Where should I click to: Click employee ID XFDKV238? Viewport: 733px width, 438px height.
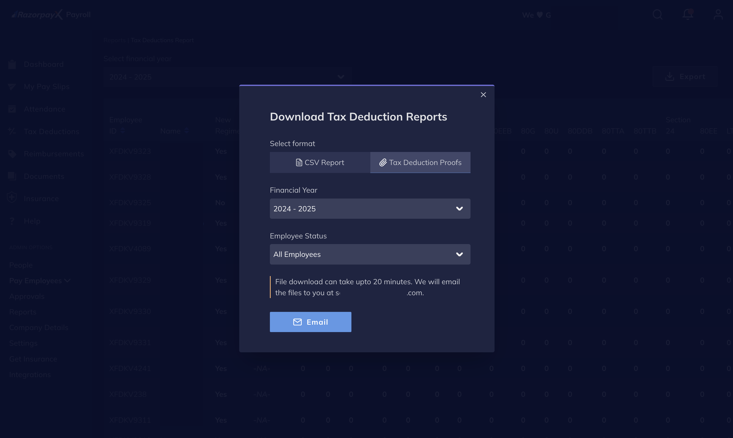point(128,394)
